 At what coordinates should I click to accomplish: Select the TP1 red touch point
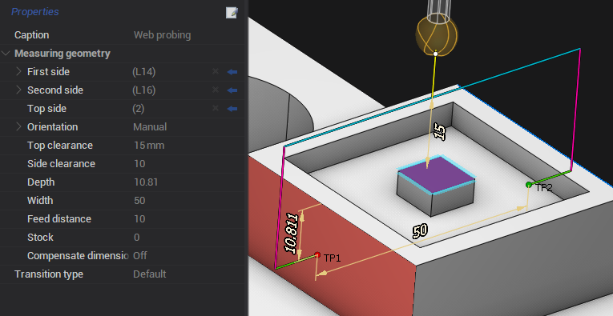coord(317,254)
